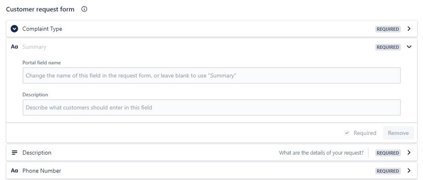Click into the Description text input

coord(211,107)
